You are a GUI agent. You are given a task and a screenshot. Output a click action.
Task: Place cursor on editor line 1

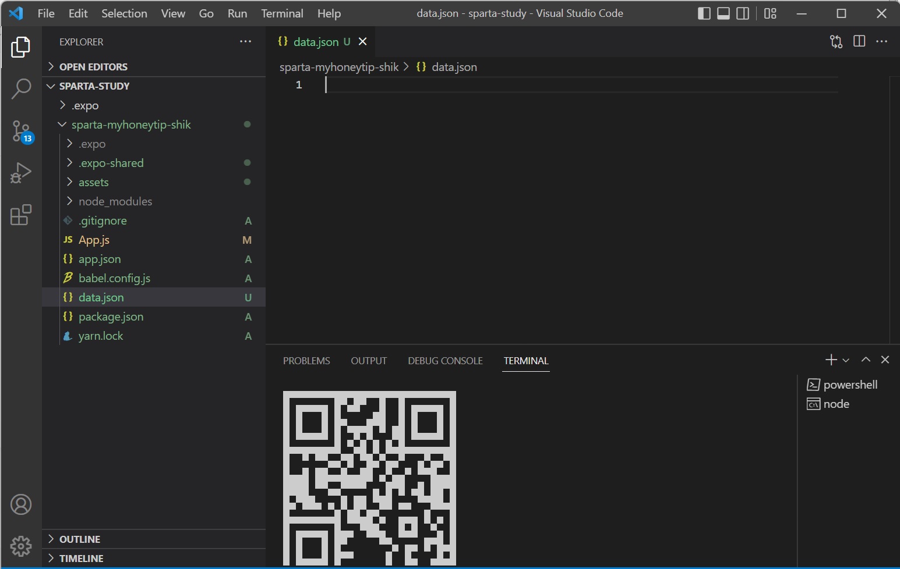(x=581, y=85)
